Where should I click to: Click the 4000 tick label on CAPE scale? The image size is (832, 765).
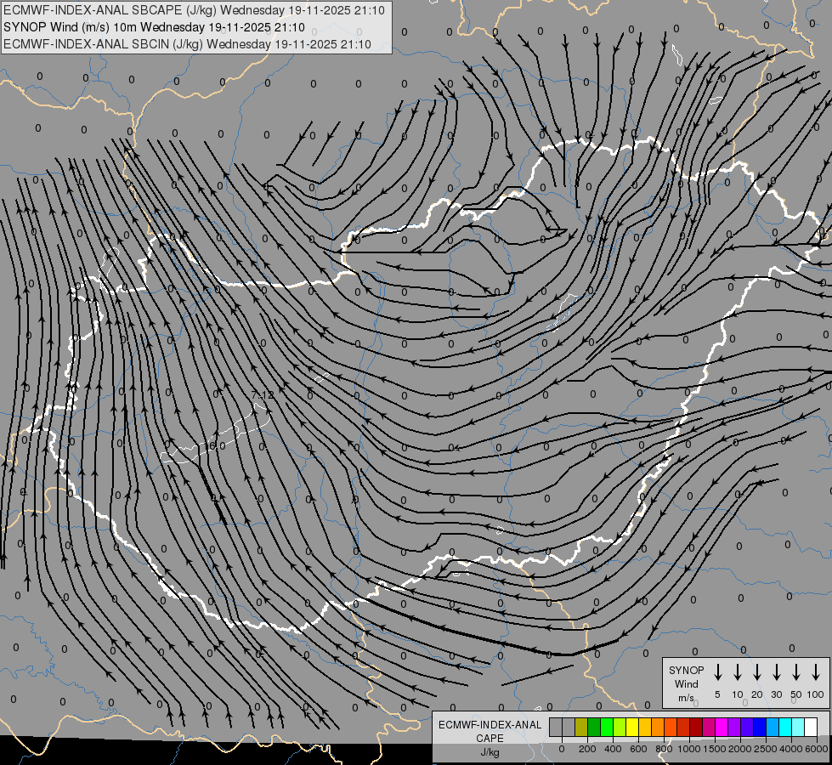791,749
